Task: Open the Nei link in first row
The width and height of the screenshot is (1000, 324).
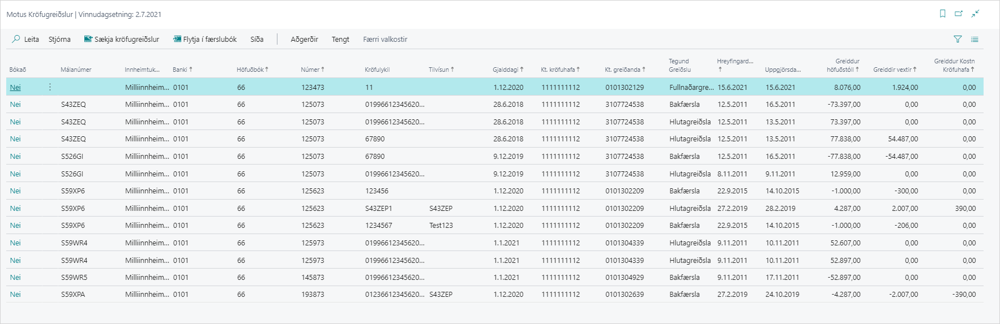Action: tap(15, 88)
